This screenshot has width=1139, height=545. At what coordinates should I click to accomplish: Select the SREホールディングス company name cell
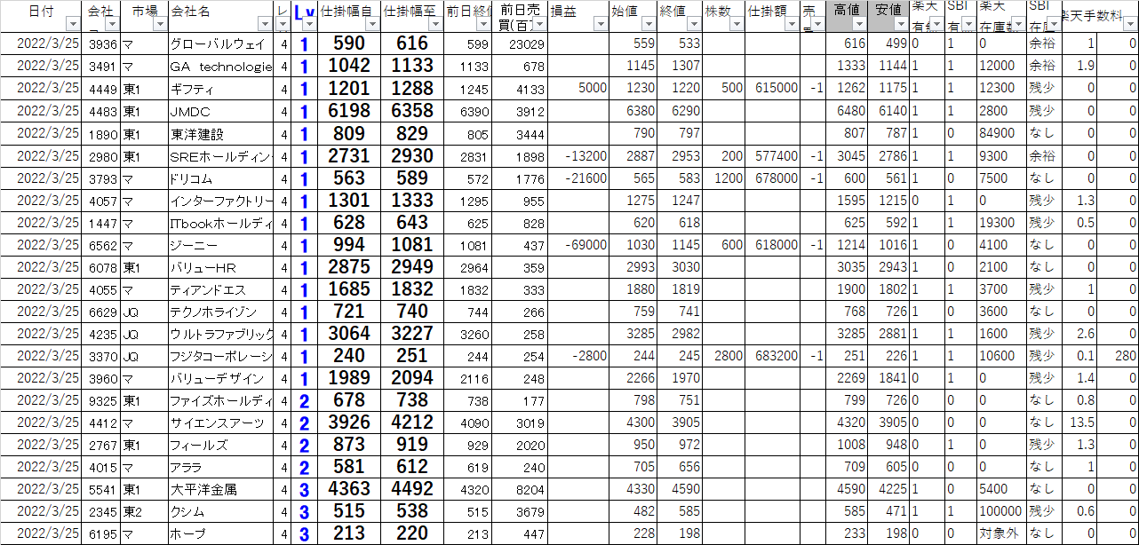220,156
